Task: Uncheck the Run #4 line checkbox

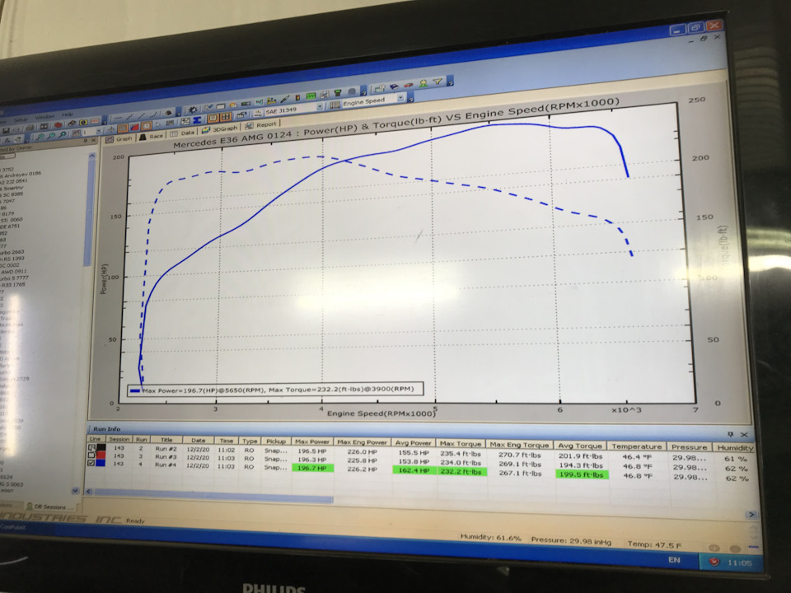Action: coord(91,462)
